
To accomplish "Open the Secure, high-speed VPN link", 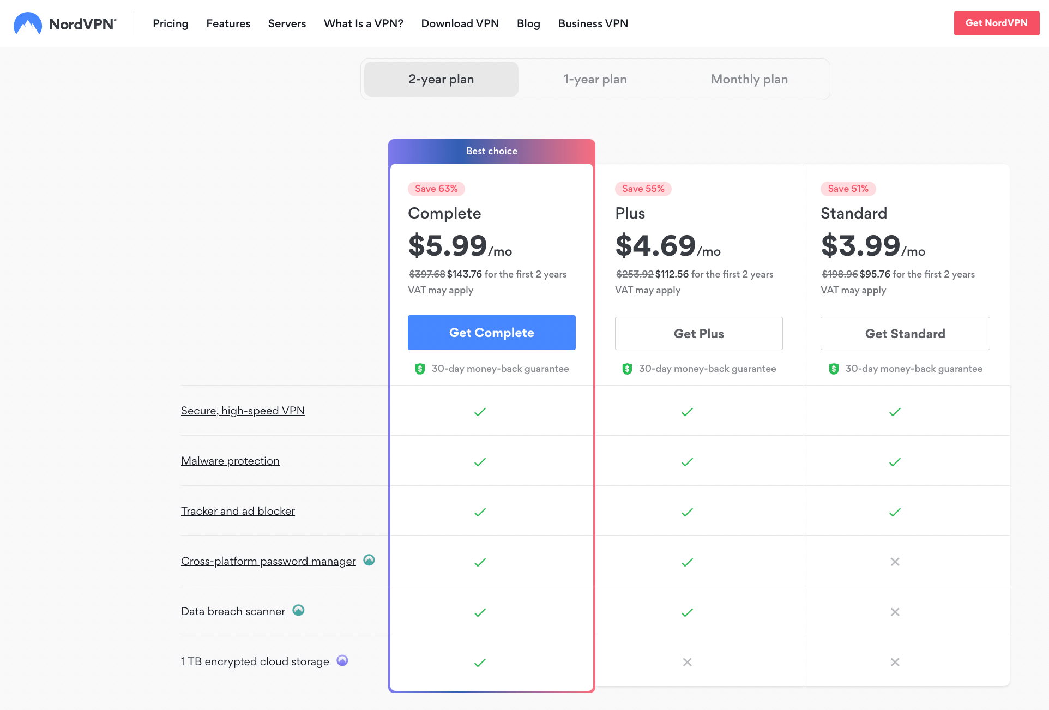I will point(243,411).
